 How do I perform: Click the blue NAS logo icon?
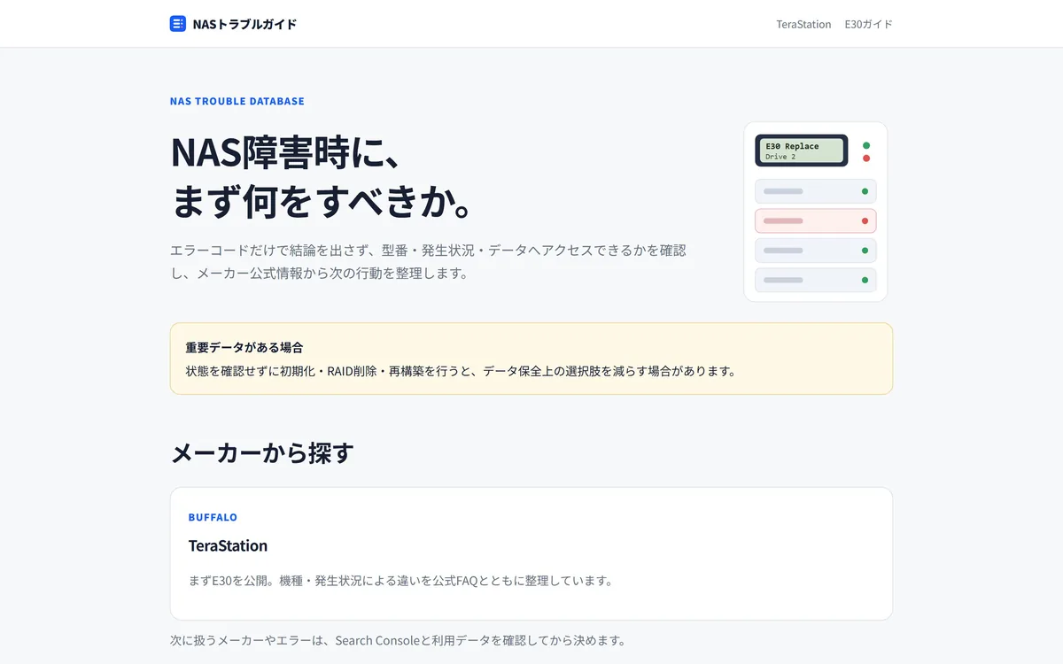178,24
